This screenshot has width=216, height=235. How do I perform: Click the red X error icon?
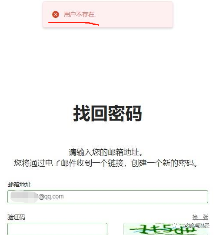click(x=56, y=14)
